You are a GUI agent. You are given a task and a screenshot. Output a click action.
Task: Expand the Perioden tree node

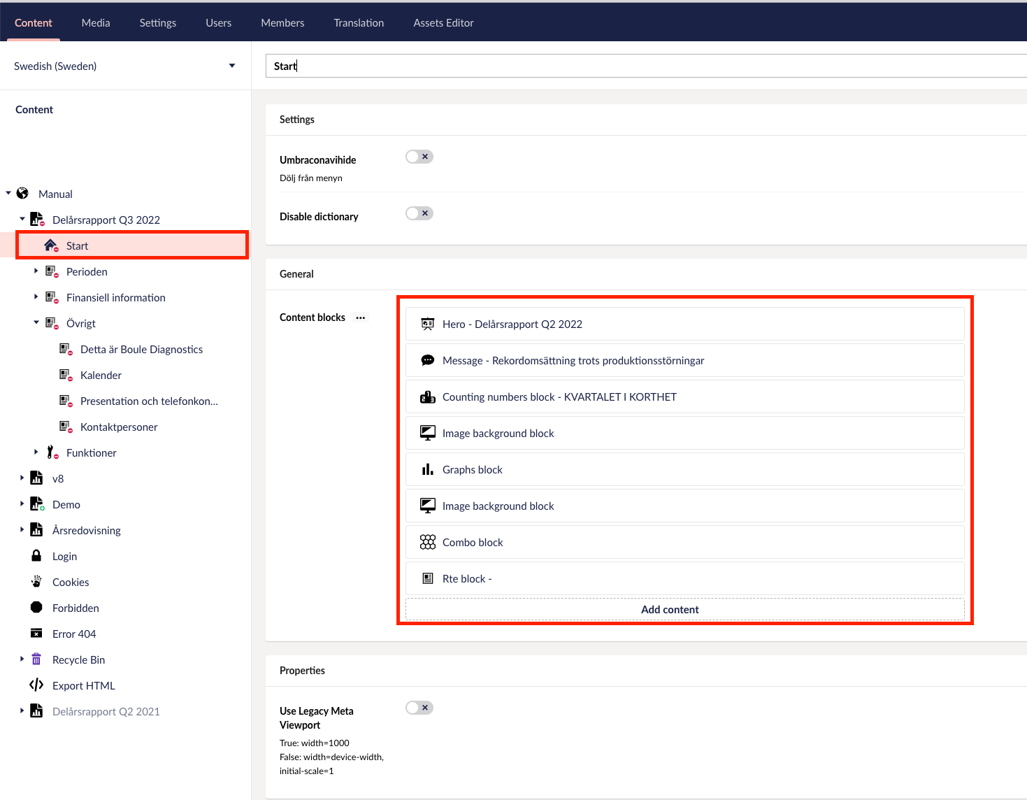click(36, 271)
